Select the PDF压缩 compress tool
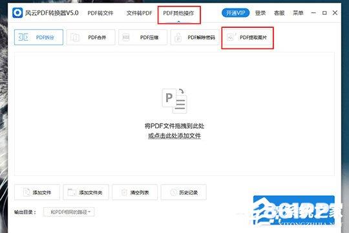The width and height of the screenshot is (349, 233). point(143,38)
